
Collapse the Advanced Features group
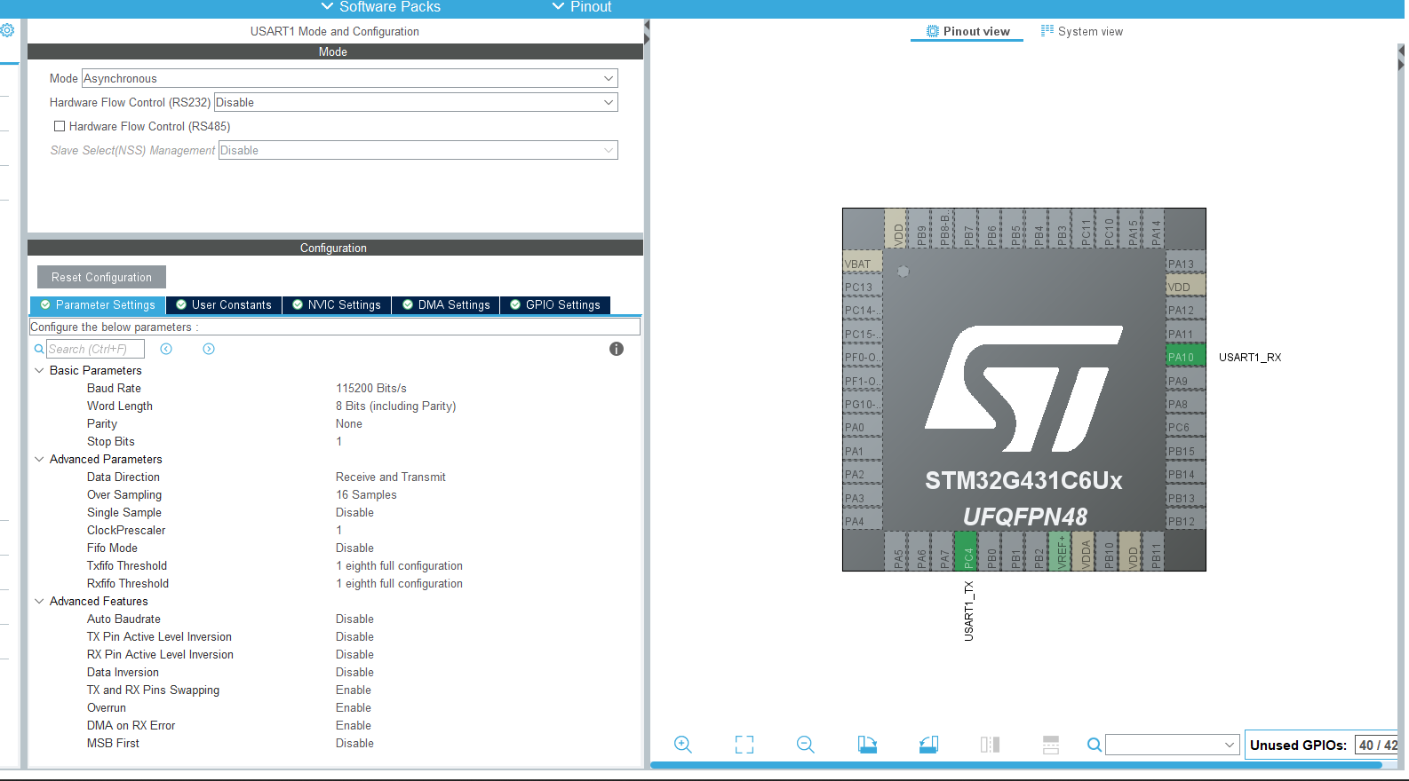point(39,601)
